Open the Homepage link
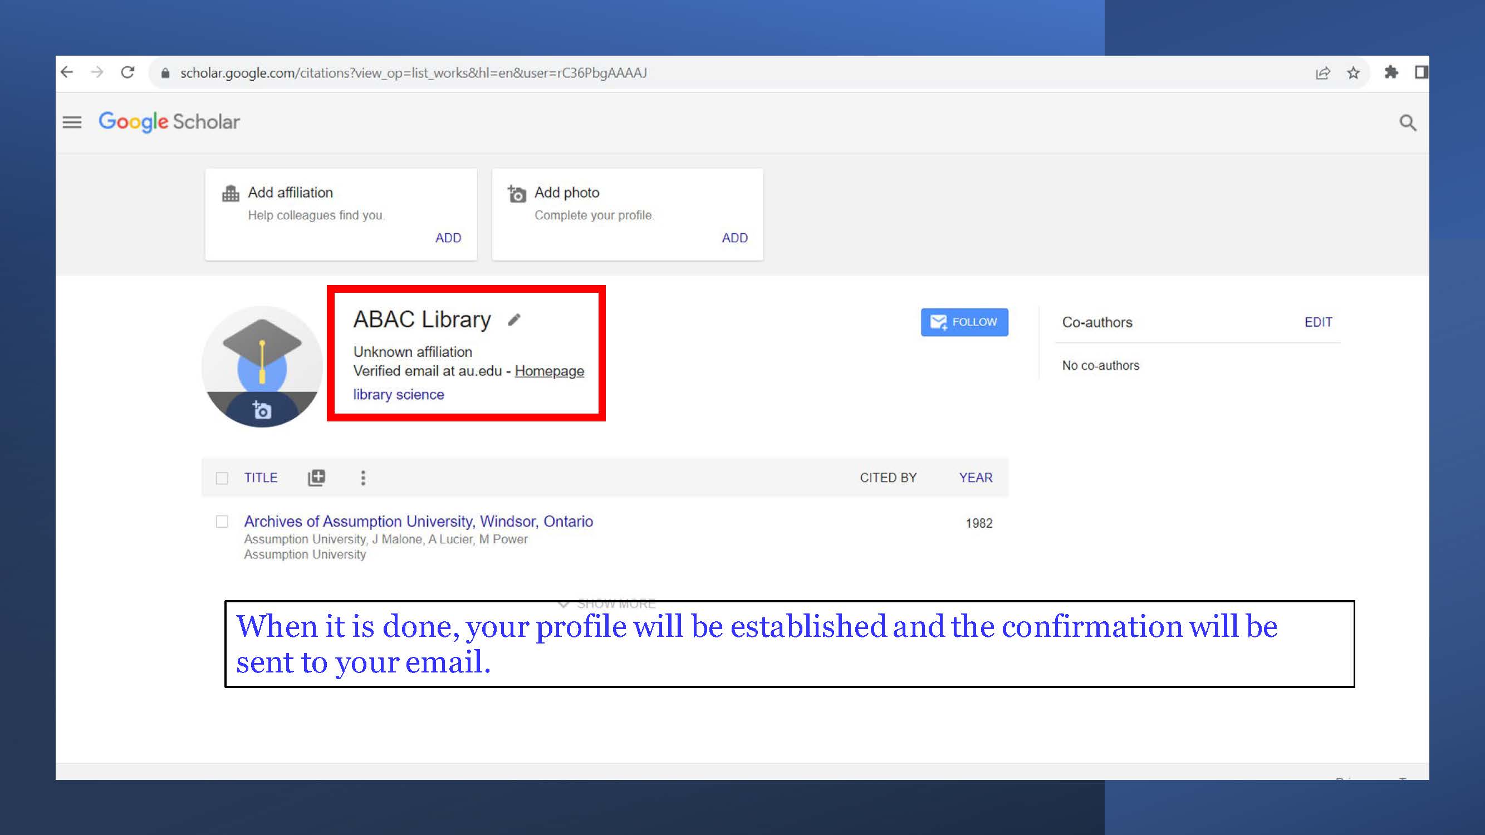The height and width of the screenshot is (835, 1485). [550, 371]
